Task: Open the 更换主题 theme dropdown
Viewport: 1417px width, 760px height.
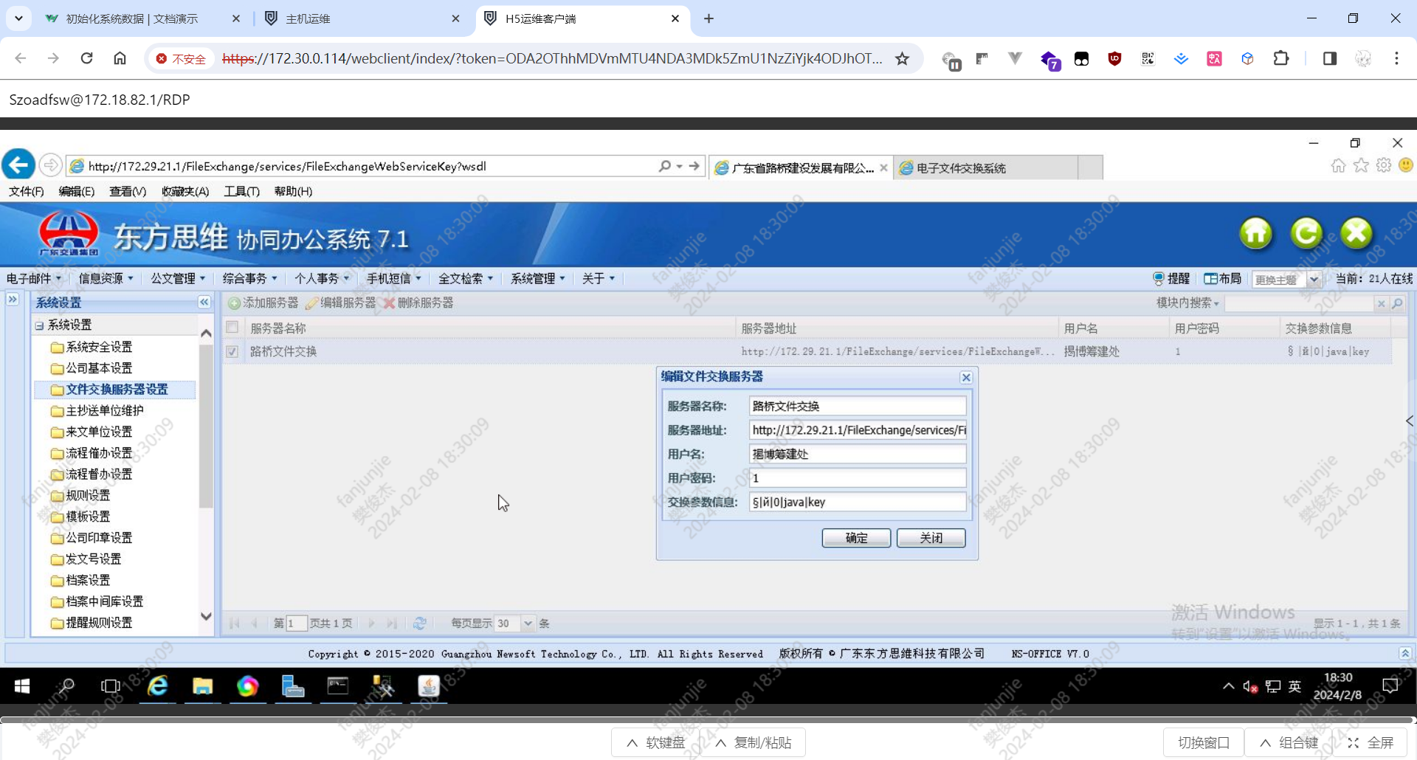Action: point(1314,280)
